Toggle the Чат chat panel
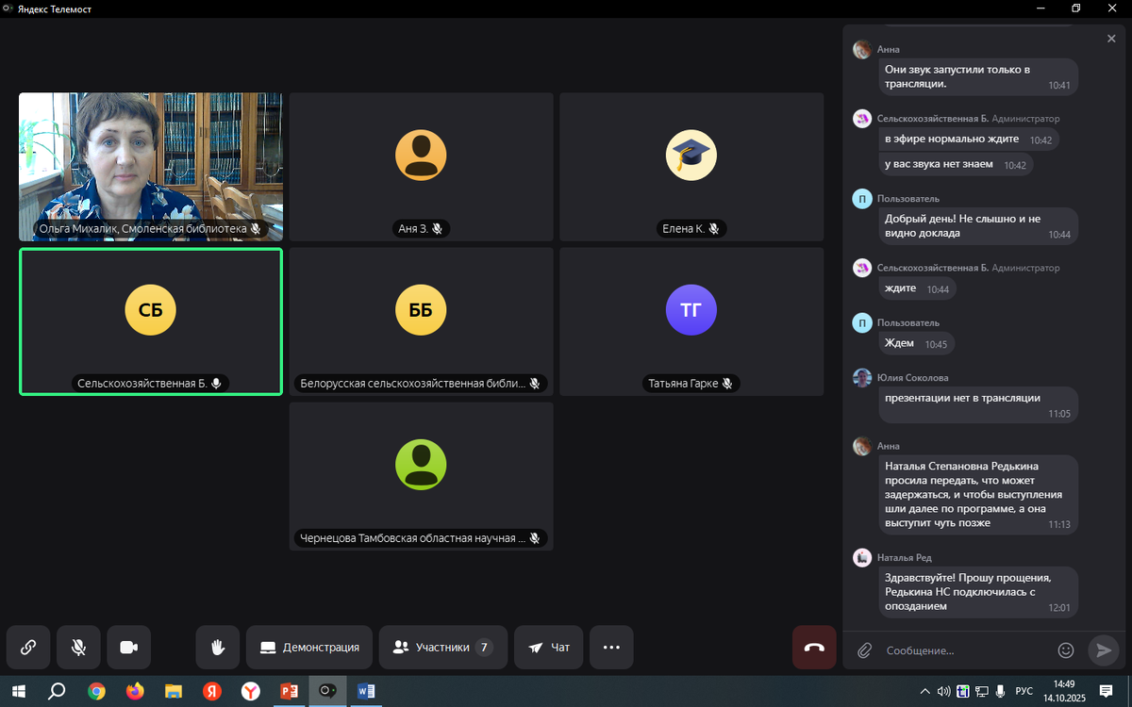The image size is (1132, 707). 549,648
